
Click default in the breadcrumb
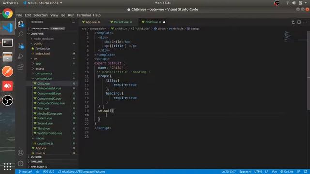pyautogui.click(x=176, y=29)
